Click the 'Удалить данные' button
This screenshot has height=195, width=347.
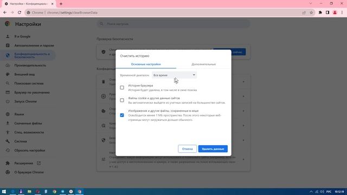(213, 149)
